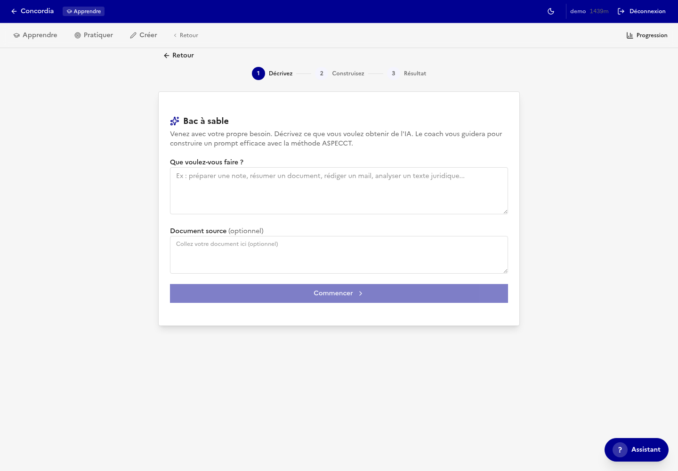Click the Que voulez-vous faire label
The height and width of the screenshot is (471, 678).
coord(207,162)
